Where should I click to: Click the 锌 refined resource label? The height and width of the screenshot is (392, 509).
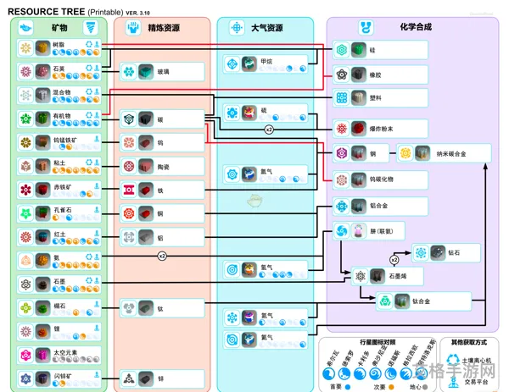(x=160, y=379)
